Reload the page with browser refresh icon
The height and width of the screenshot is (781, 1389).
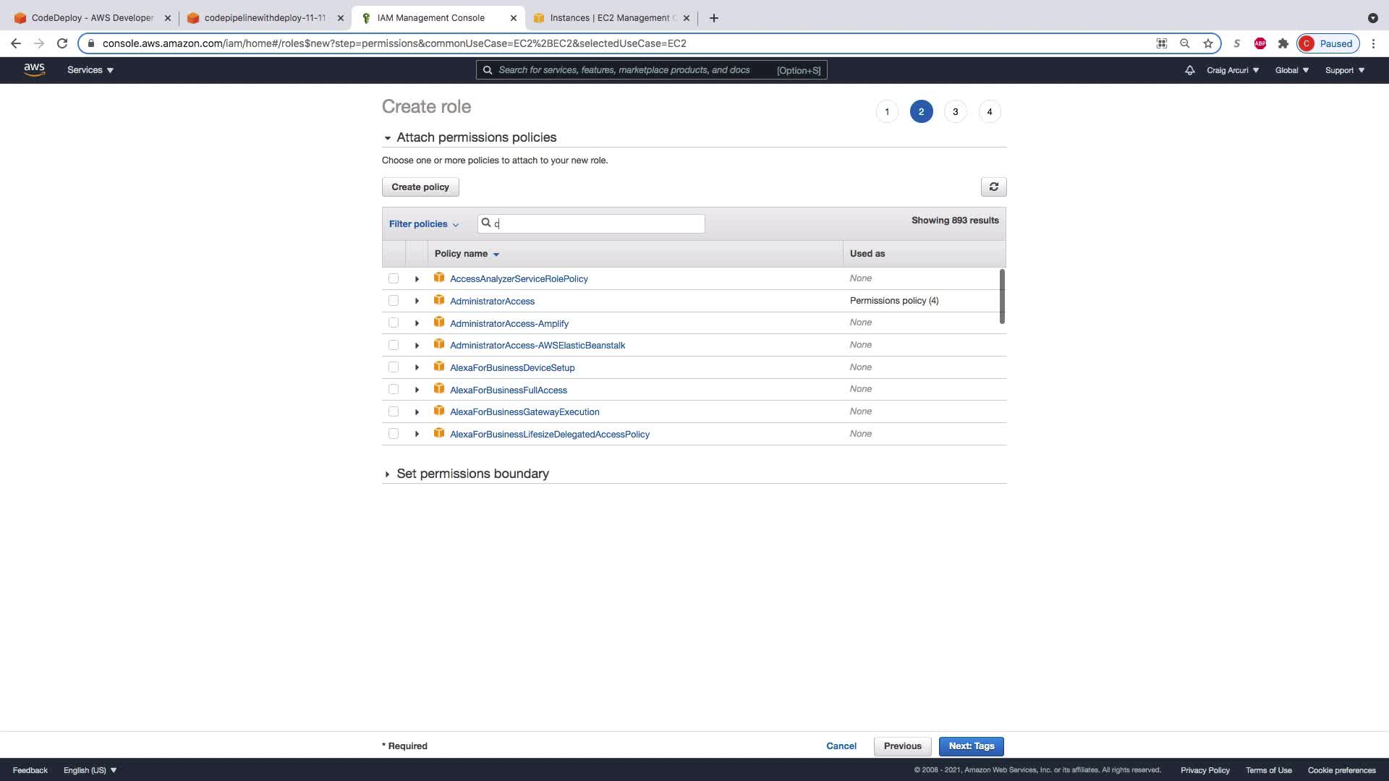coord(62,43)
